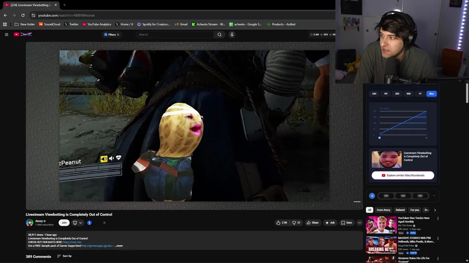Click browser Forward arrow
Screen dimensions: 469x263
[14, 15]
